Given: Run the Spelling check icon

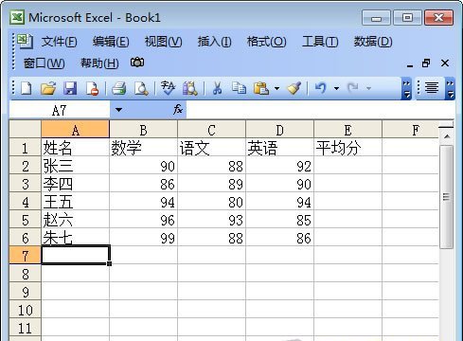Looking at the screenshot, I should pyautogui.click(x=168, y=88).
